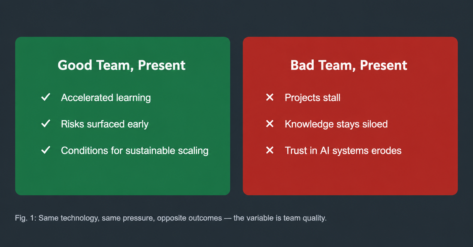Viewport: 473px width, 247px height.
Task: Click the words 'opposite outcomes' in caption
Action: click(189, 218)
